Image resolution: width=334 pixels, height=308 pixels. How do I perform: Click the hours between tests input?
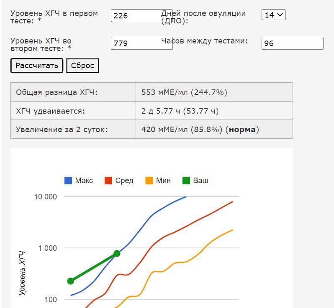coord(292,43)
